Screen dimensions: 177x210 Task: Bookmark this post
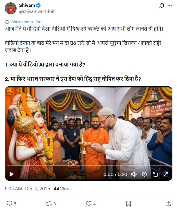(128, 204)
